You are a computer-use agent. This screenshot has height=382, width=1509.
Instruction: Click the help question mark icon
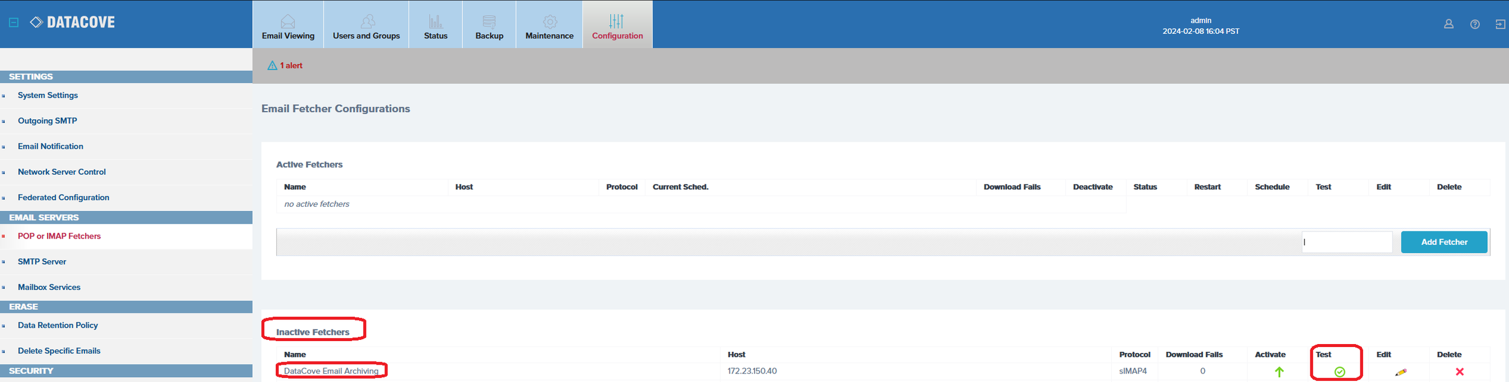click(1475, 24)
